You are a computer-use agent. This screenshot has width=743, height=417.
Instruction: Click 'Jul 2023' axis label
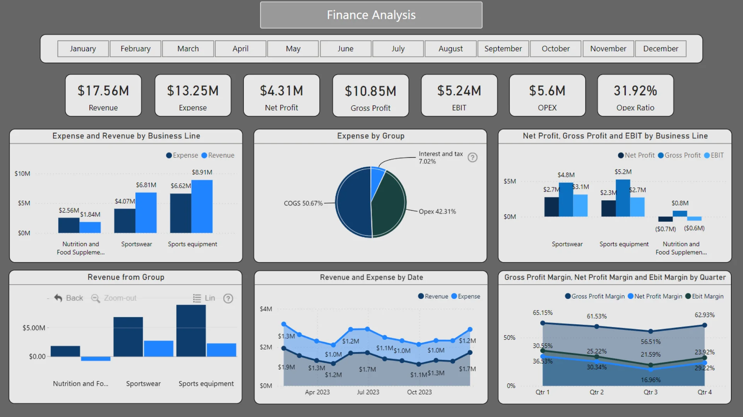pyautogui.click(x=368, y=392)
